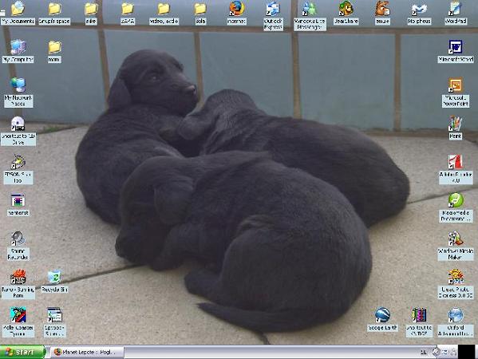Open the Adobe Reader shortcut
Screen dimensions: 478x359
point(456,169)
